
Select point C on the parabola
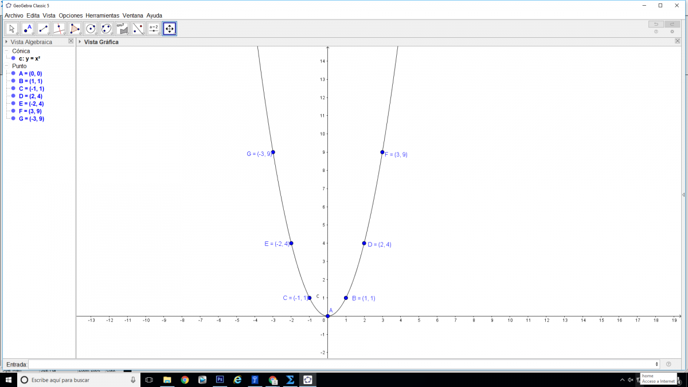point(310,298)
